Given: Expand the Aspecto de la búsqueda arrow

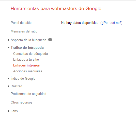Looking at the screenshot, I should coord(8,40).
